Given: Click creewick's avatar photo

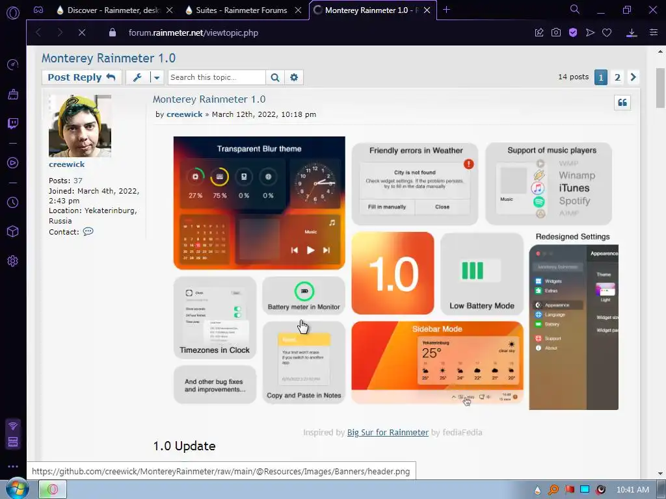Looking at the screenshot, I should click(80, 126).
